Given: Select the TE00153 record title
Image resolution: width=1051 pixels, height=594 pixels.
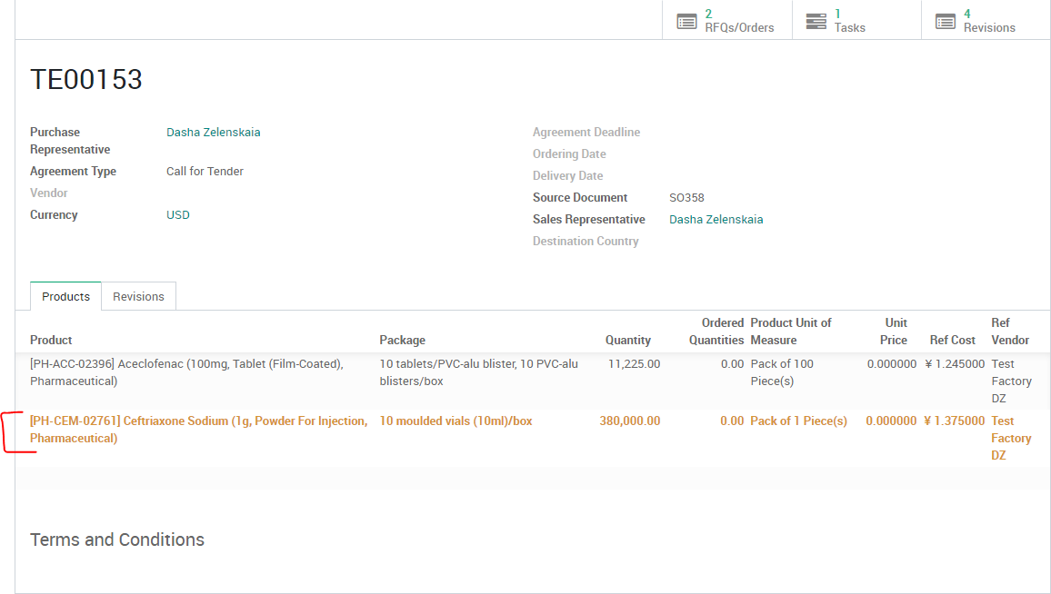Looking at the screenshot, I should coord(85,79).
